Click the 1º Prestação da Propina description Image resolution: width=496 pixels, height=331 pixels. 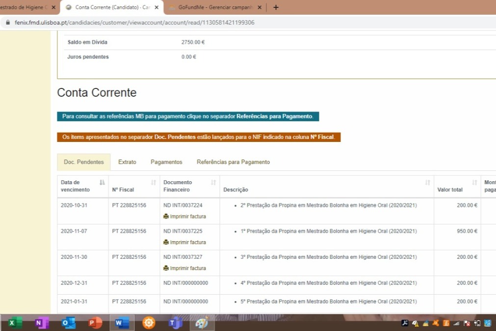coord(329,231)
